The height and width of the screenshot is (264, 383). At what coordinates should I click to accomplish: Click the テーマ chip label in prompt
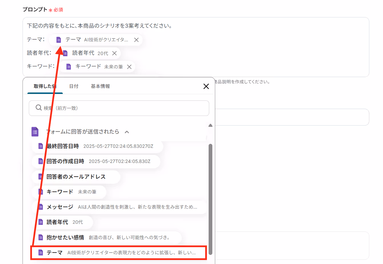coord(73,40)
